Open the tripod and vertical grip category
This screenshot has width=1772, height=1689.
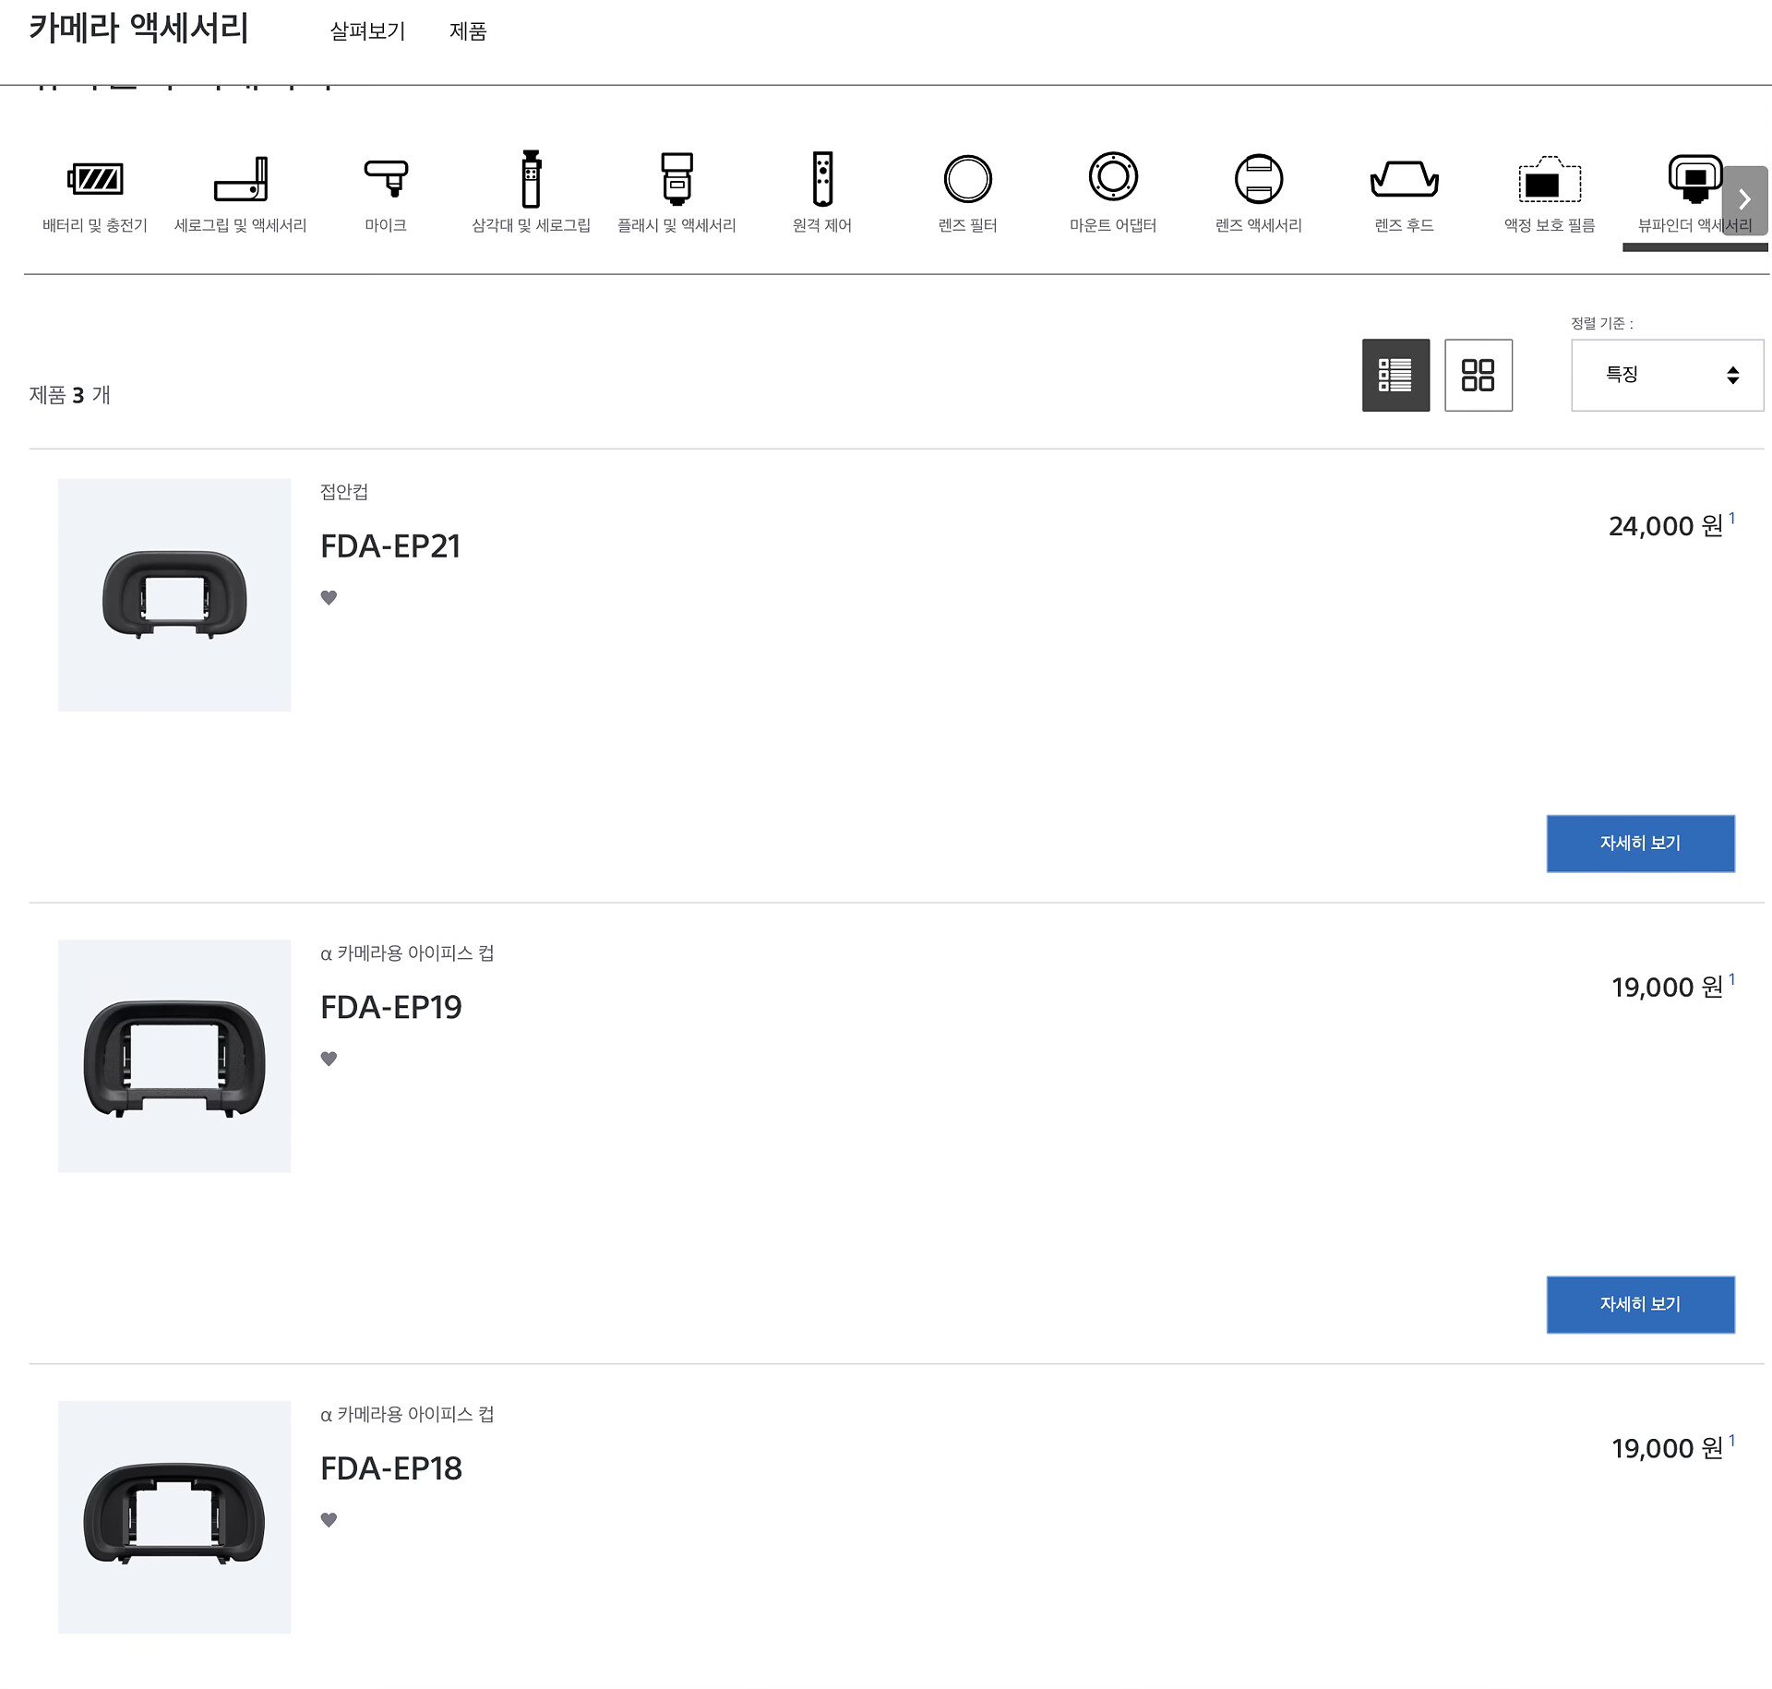click(531, 180)
